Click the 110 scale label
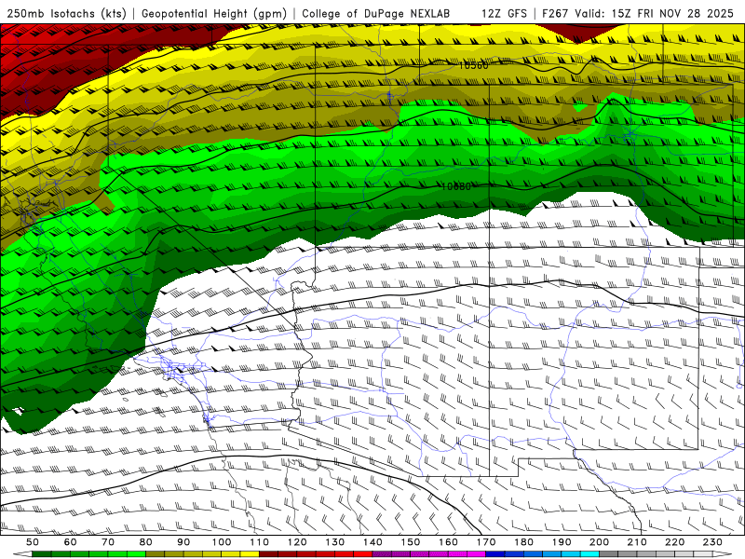The image size is (745, 559). click(x=260, y=542)
